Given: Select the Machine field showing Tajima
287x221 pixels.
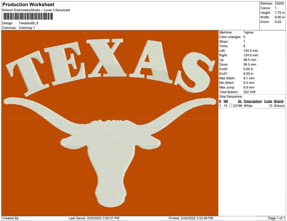Looking at the screenshot, I should tap(248, 32).
